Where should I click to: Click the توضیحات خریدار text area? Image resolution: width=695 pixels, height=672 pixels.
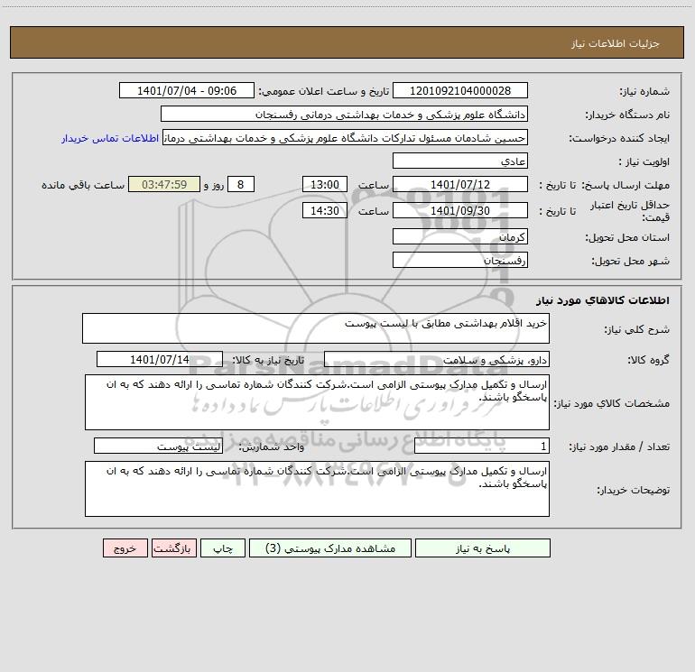point(317,489)
